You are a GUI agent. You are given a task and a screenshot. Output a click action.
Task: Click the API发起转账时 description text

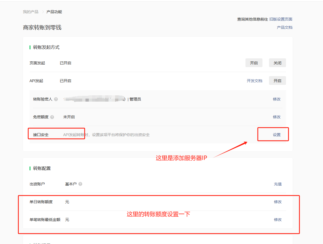pos(106,135)
